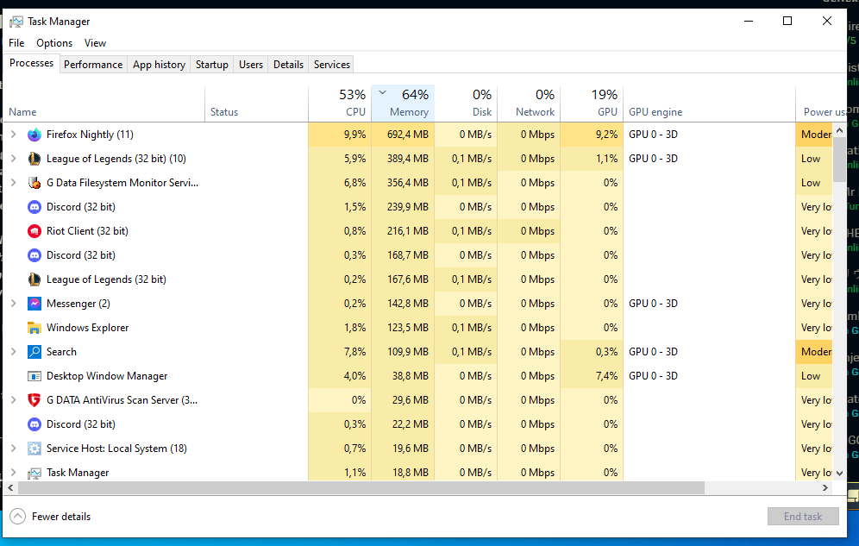This screenshot has width=859, height=546.
Task: Expand the Task Manager process entry
Action: (13, 472)
